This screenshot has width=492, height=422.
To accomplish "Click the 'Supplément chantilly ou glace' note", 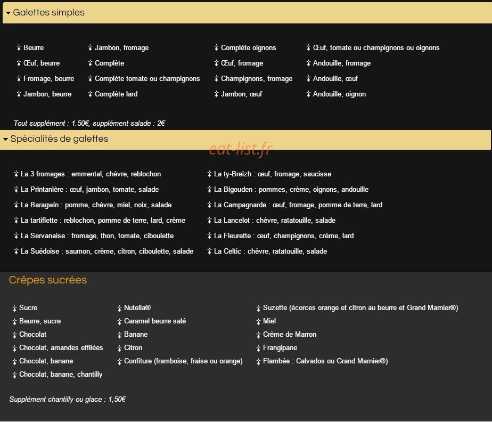I will pos(68,399).
